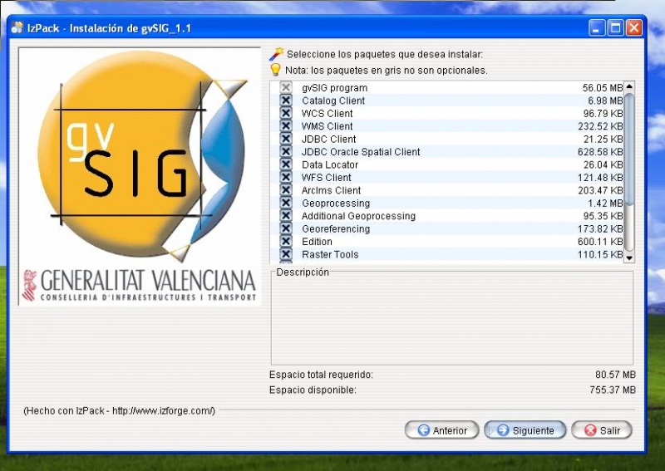The height and width of the screenshot is (471, 665).
Task: Uncheck JDBC Oracle Spatial Client checkbox
Action: [286, 152]
